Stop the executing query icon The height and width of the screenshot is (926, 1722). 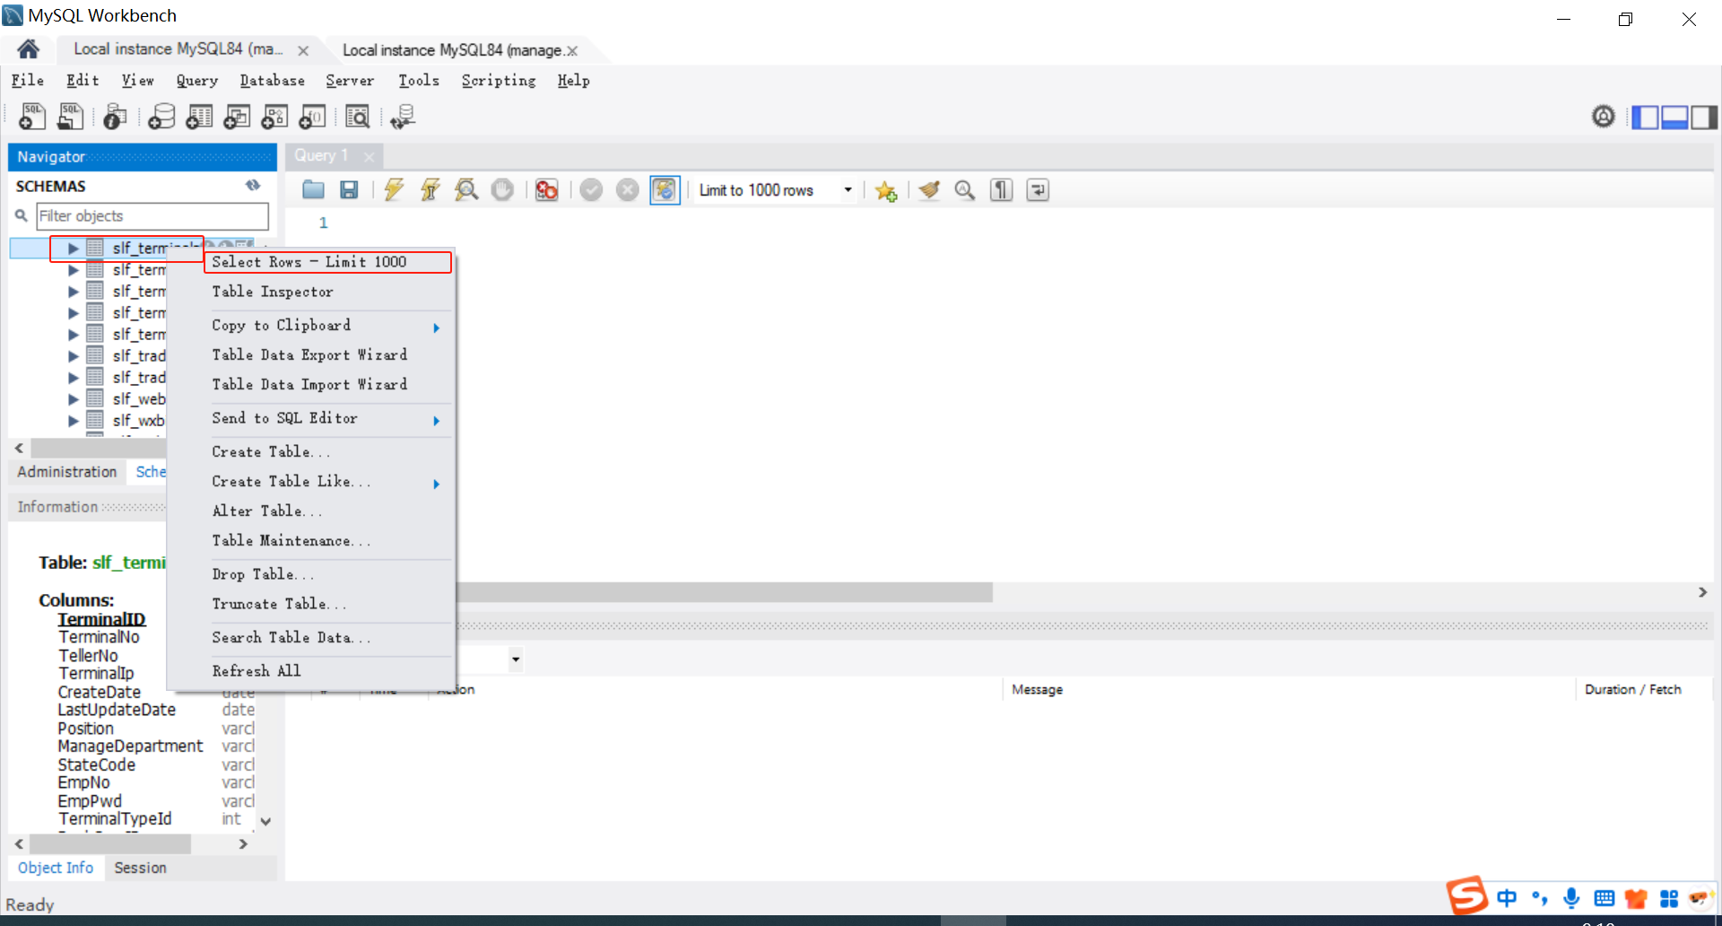point(502,190)
